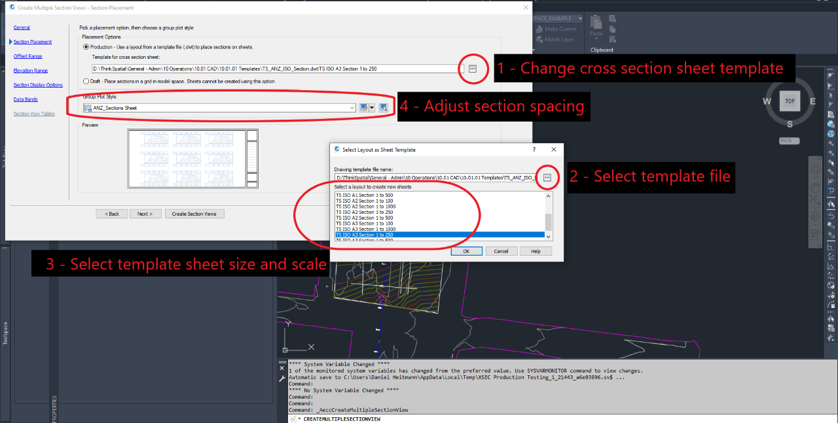The height and width of the screenshot is (423, 838).
Task: Click the Create Section Views button
Action: 194,214
